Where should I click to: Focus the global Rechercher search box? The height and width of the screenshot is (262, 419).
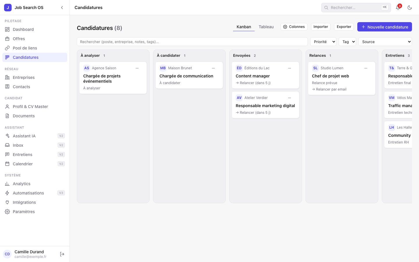point(356,8)
